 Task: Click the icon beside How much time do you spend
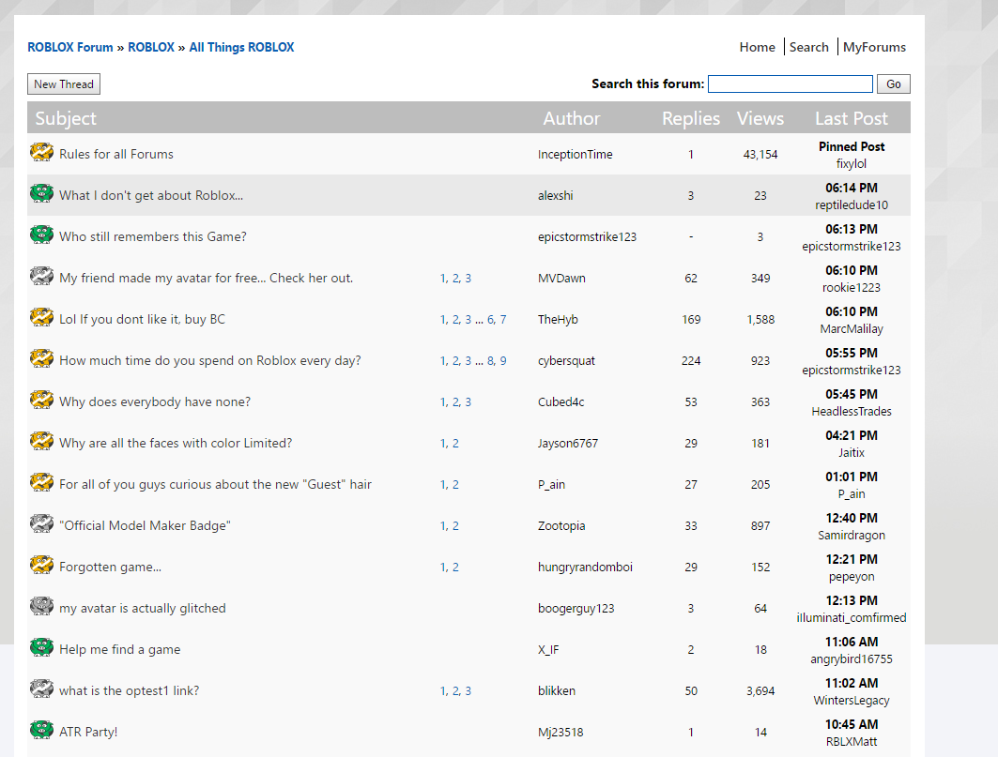(41, 358)
